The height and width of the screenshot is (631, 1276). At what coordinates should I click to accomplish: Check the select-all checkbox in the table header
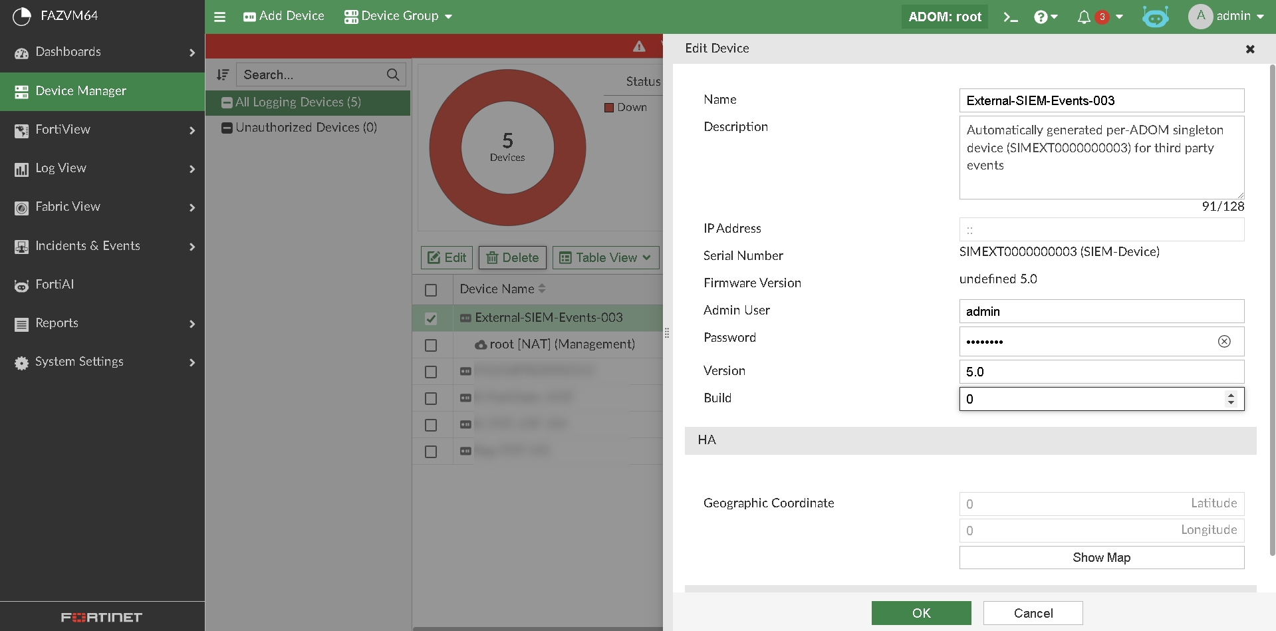432,289
